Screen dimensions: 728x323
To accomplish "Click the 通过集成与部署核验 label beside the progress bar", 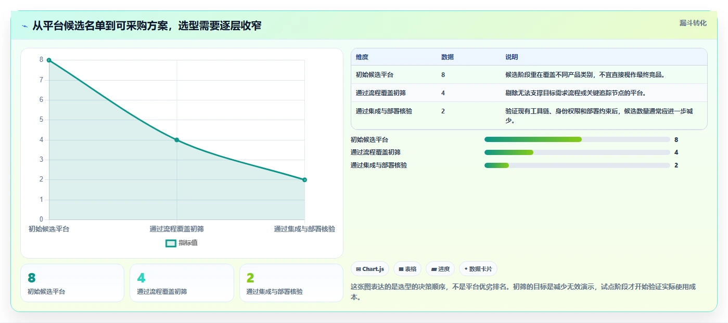I will pos(379,165).
